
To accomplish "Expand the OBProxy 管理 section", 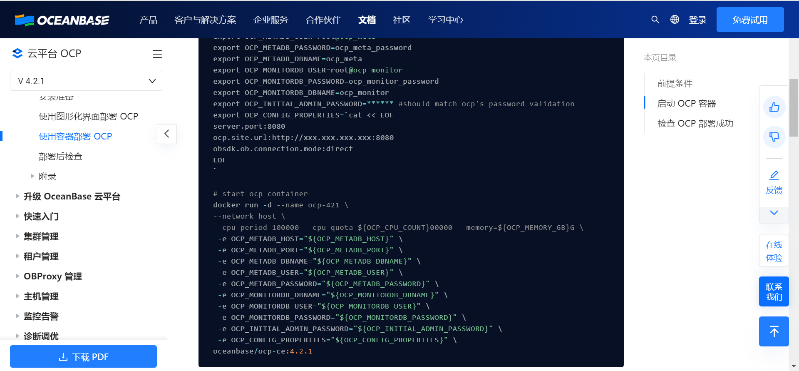I will pyautogui.click(x=17, y=276).
